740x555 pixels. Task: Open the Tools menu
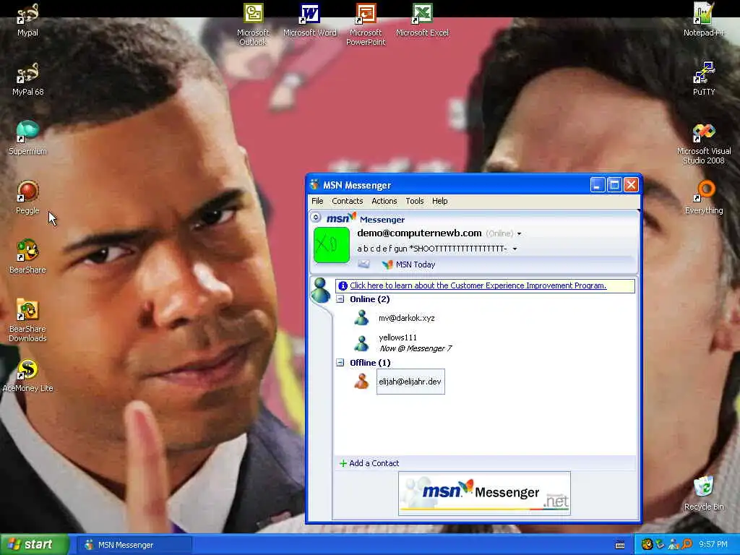click(x=415, y=201)
